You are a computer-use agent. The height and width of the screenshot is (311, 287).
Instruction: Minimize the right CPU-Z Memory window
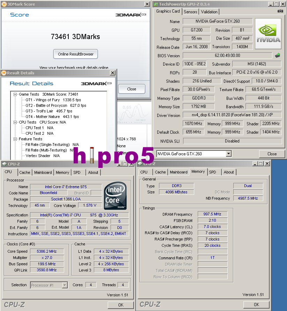coord(255,163)
